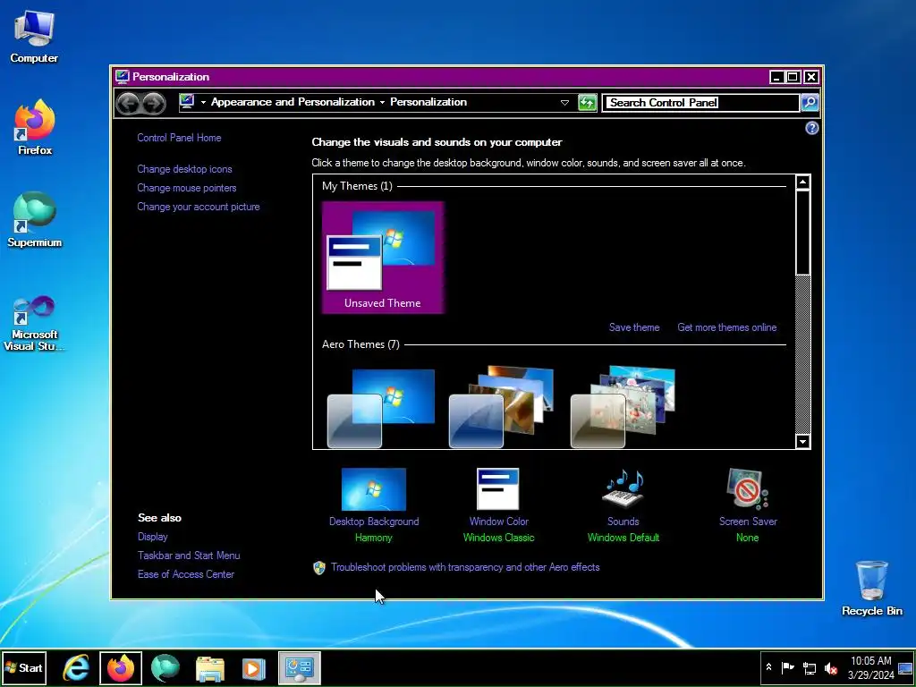
Task: Click the search magnifier icon in Control Panel
Action: point(809,103)
